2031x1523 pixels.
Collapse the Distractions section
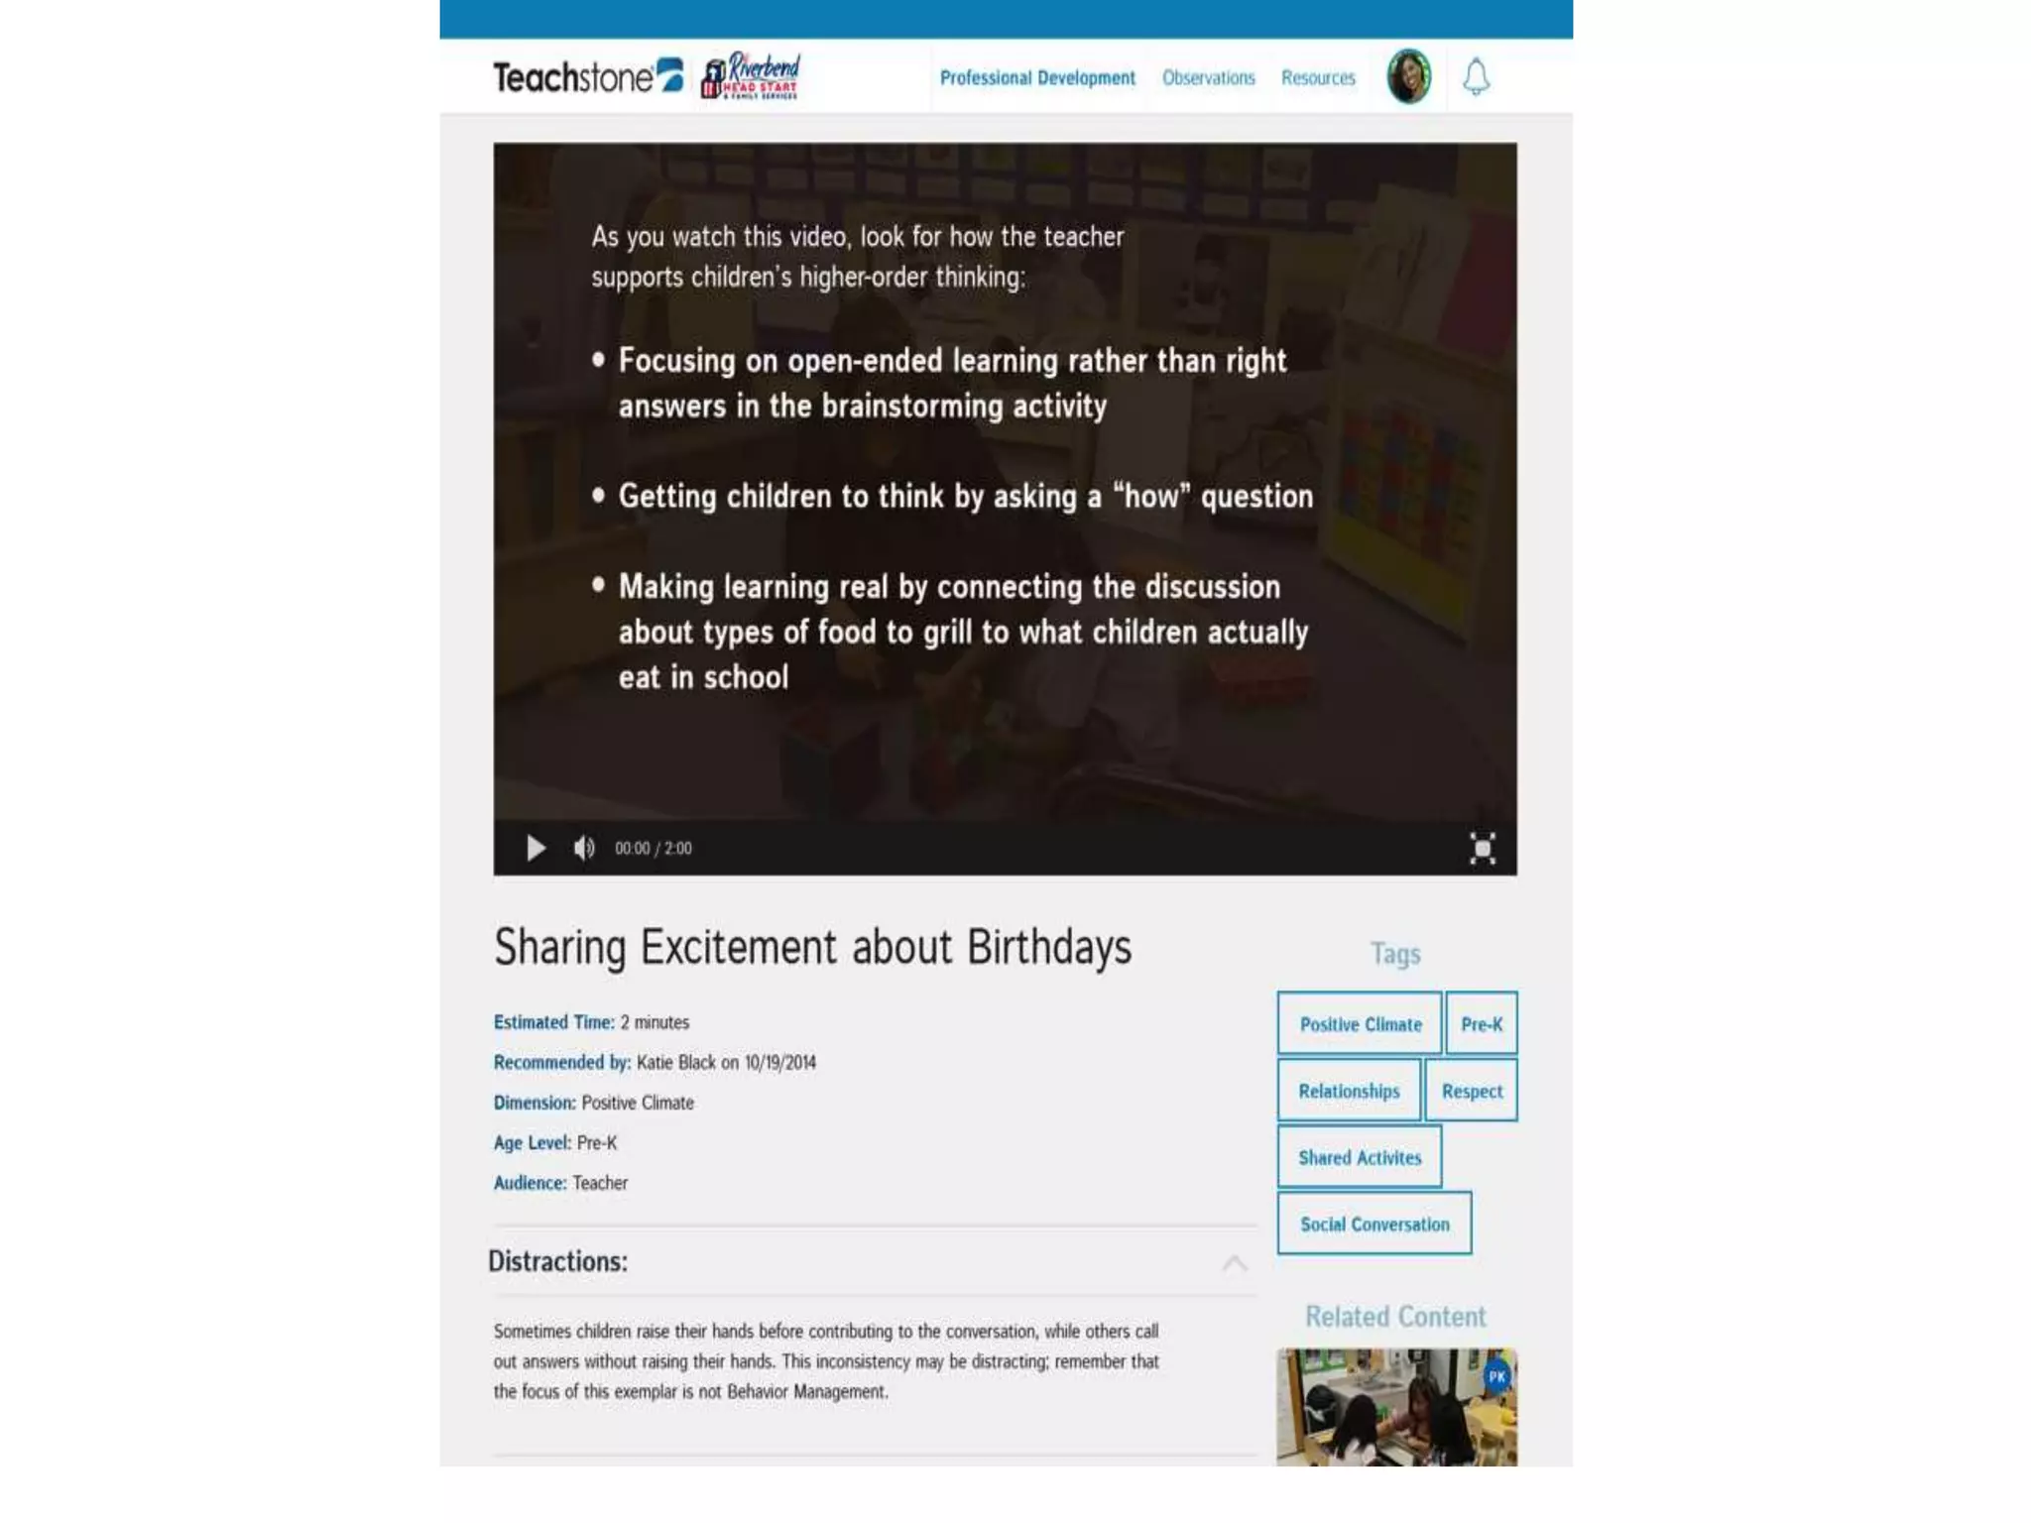(1234, 1262)
